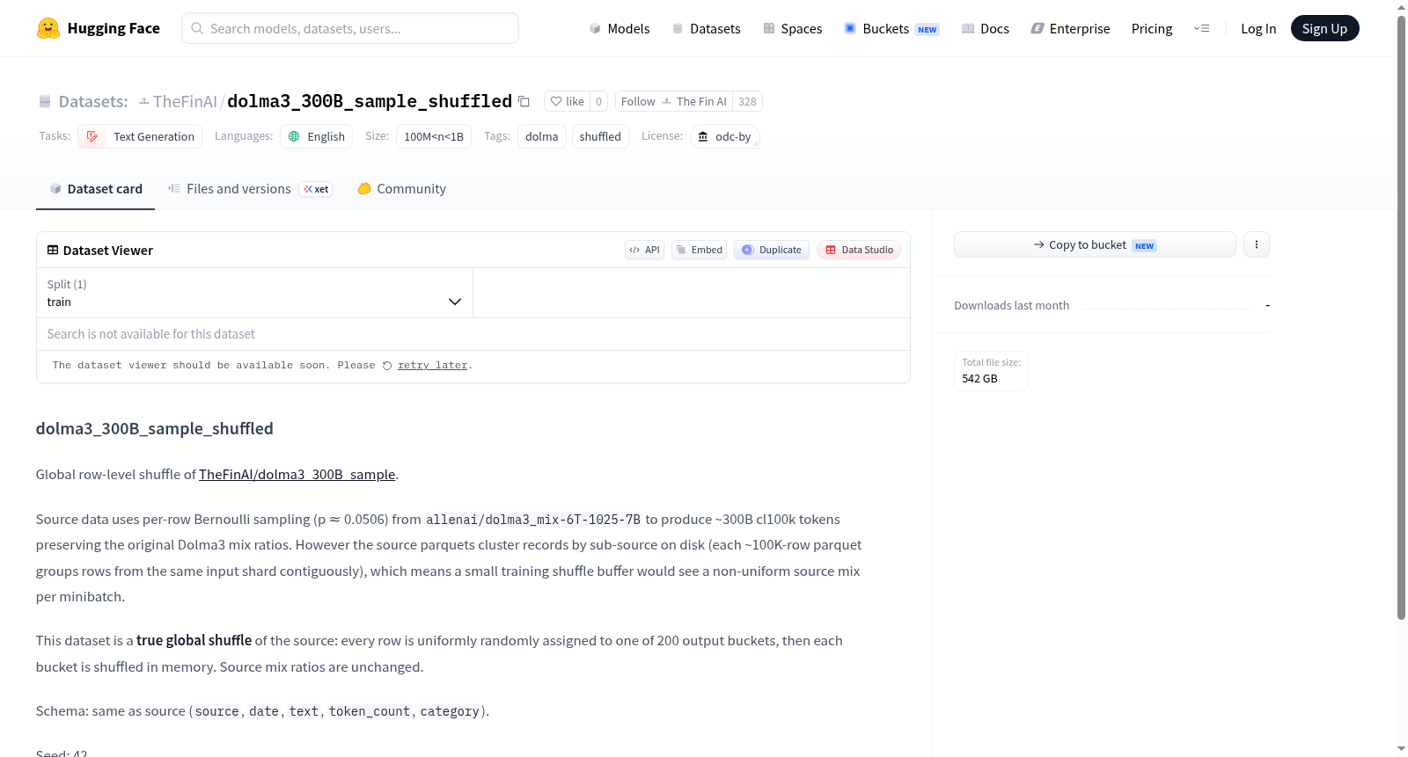Open the more navigation items menu
The height and width of the screenshot is (757, 1408).
(1201, 28)
